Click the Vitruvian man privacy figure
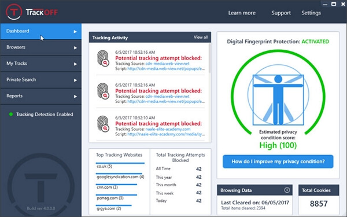347x217 pixels. (x=278, y=100)
